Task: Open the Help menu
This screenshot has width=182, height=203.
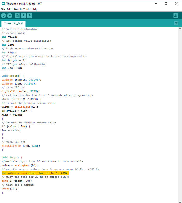Action: pos(35,9)
